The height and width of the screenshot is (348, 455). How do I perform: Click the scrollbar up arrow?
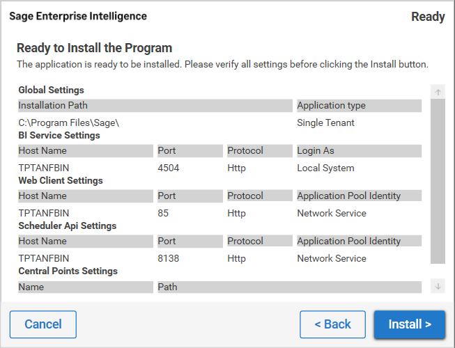click(438, 92)
